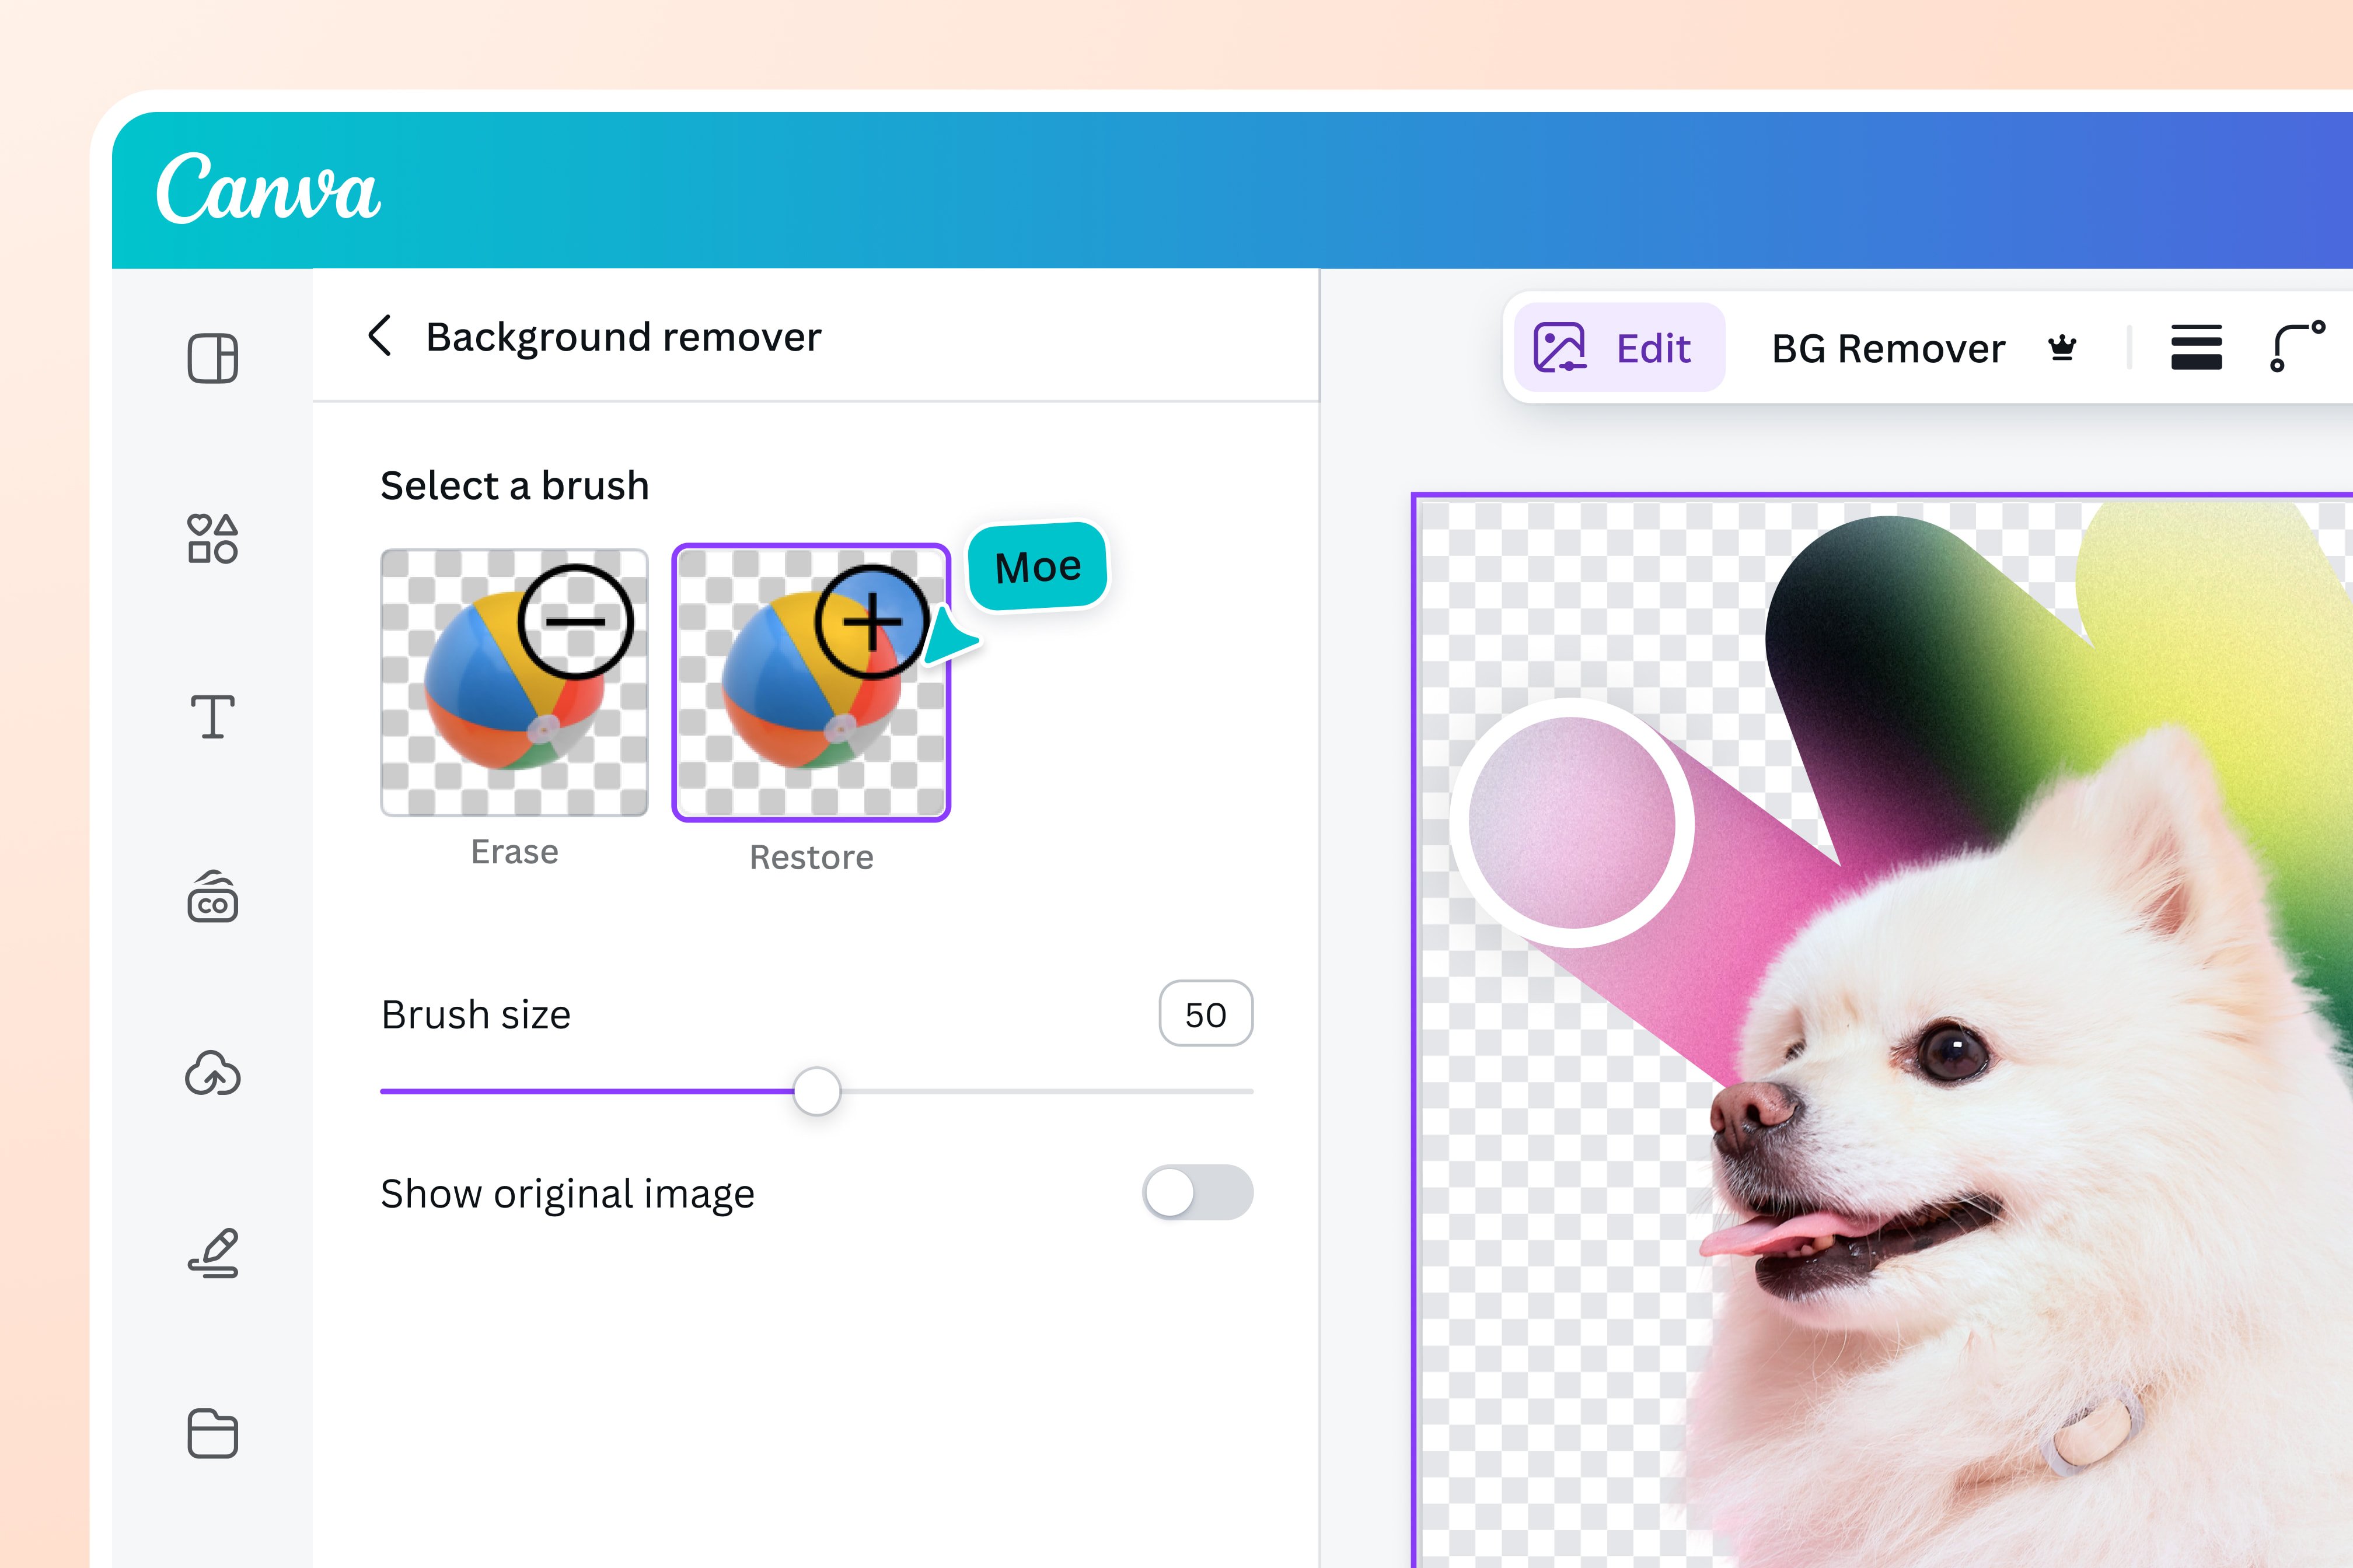
Task: Click the Brush size value field
Action: pyautogui.click(x=1206, y=1014)
